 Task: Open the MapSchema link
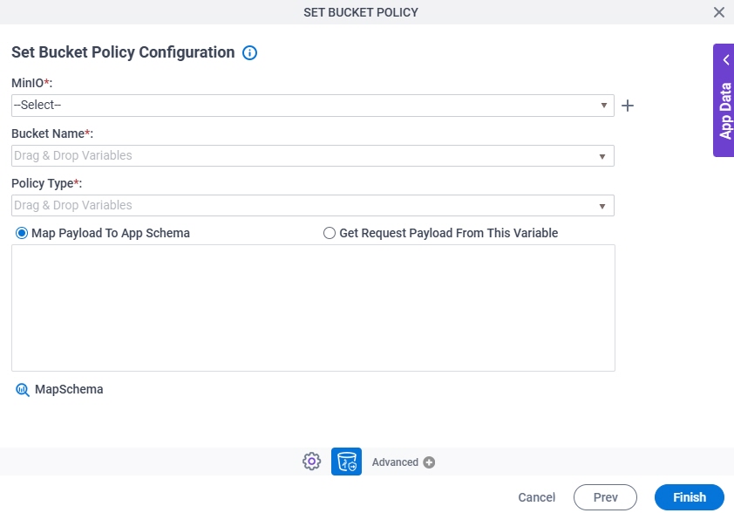(x=69, y=389)
